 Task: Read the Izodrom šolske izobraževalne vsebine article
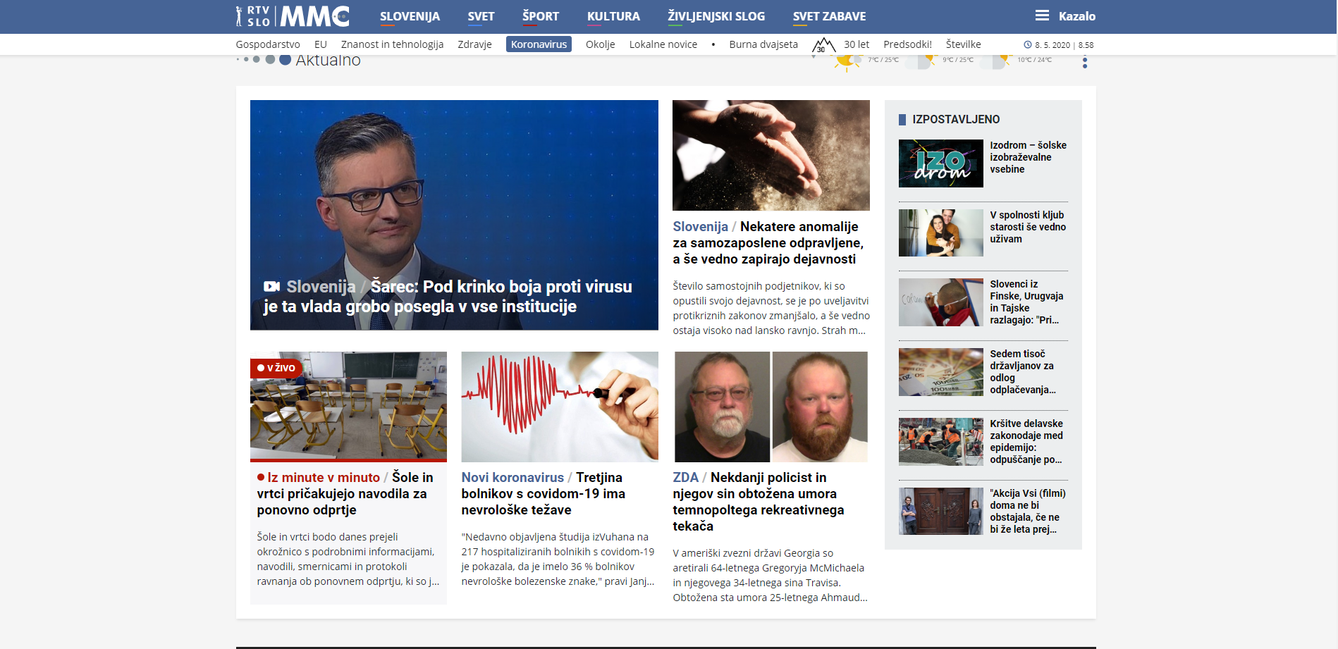1027,157
